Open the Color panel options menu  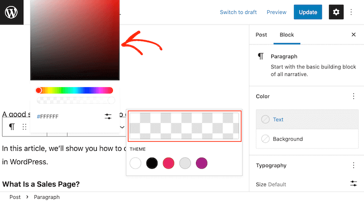point(353,96)
